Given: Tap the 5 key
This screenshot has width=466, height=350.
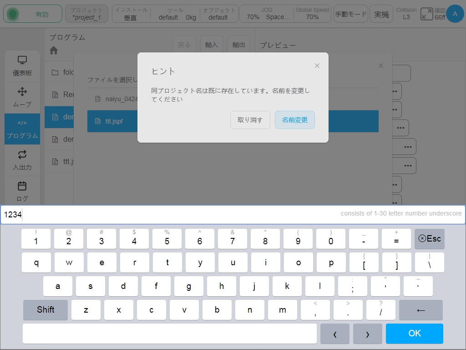Looking at the screenshot, I should pyautogui.click(x=167, y=239).
